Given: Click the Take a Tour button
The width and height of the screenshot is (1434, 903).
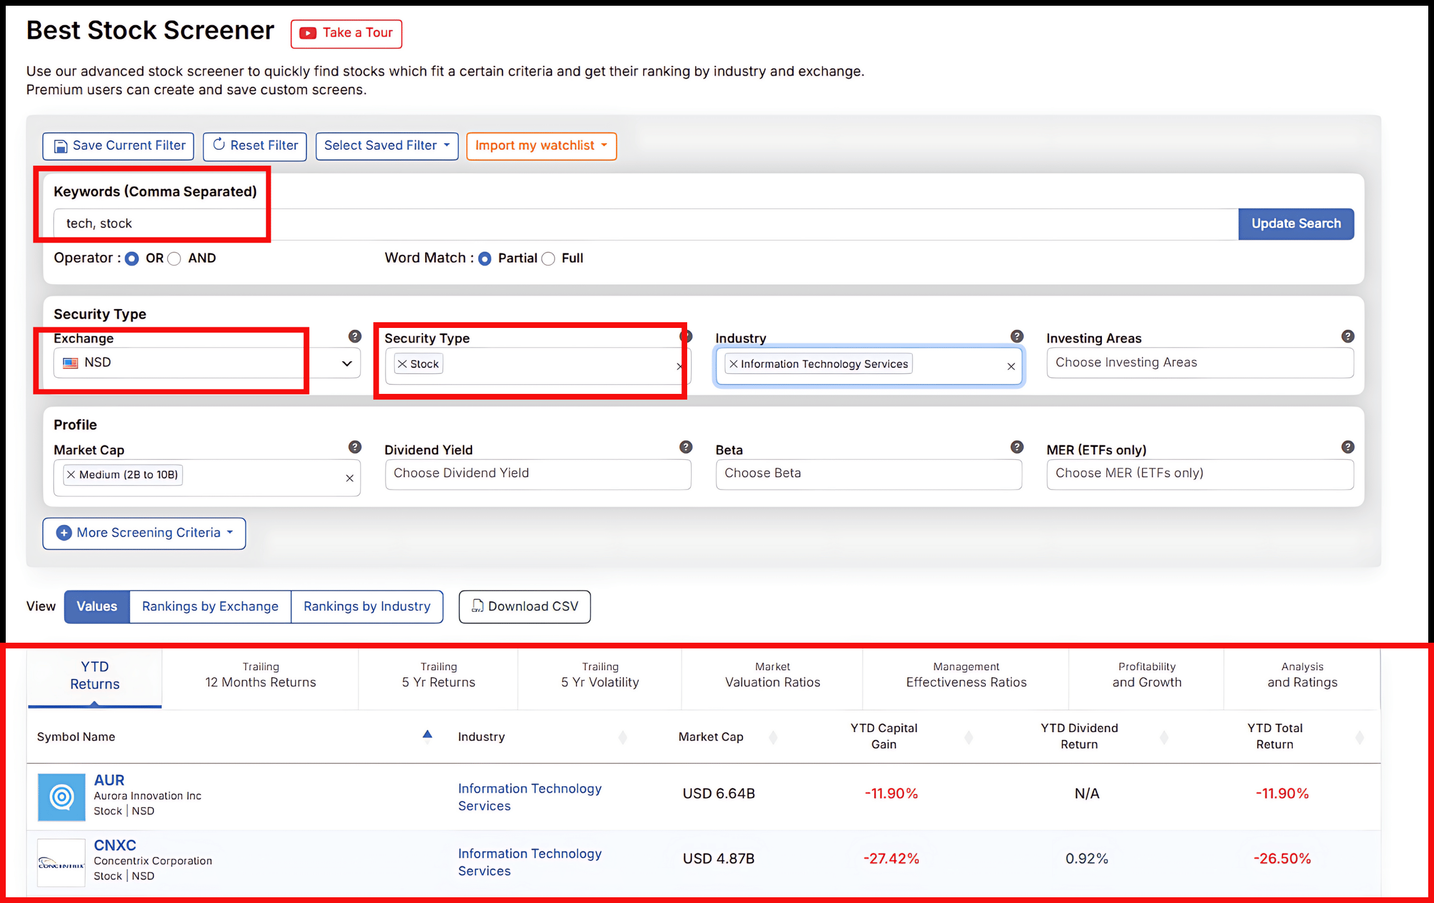Looking at the screenshot, I should pyautogui.click(x=346, y=33).
